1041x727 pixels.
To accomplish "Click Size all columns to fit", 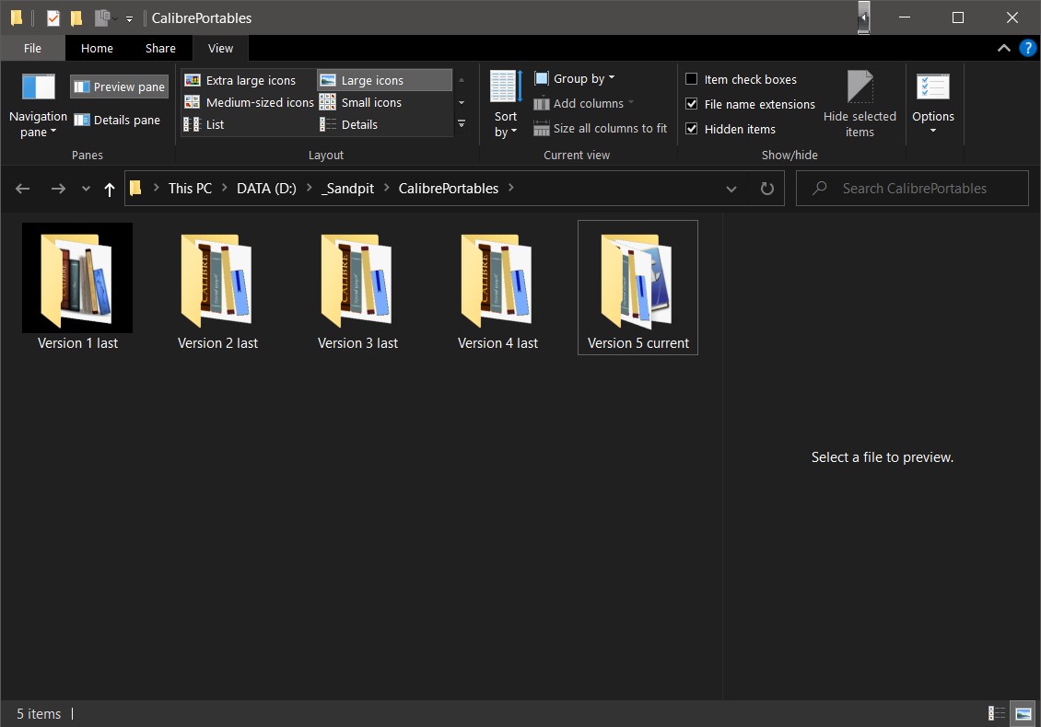I will [x=600, y=128].
